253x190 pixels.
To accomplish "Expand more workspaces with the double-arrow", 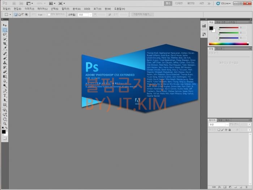I will pos(209,3).
